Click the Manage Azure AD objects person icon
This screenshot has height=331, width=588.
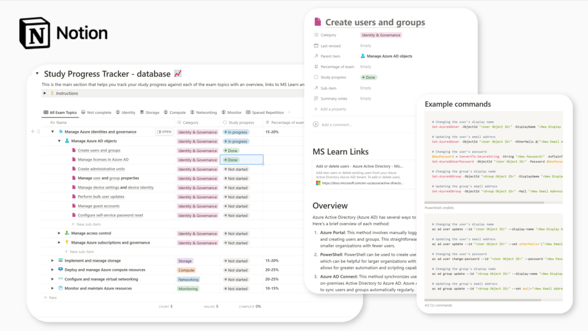[67, 141]
